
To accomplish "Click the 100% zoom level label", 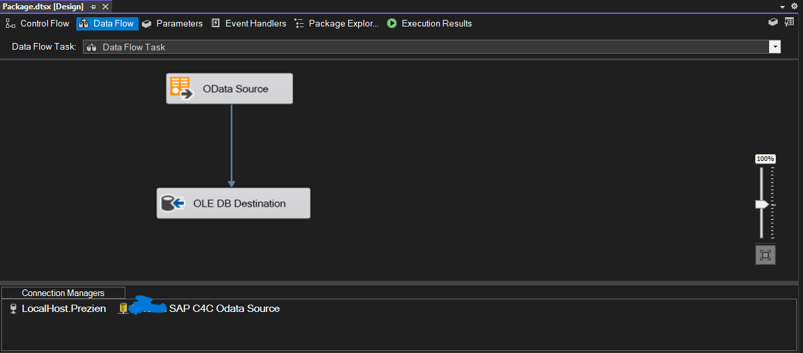I will pyautogui.click(x=765, y=159).
